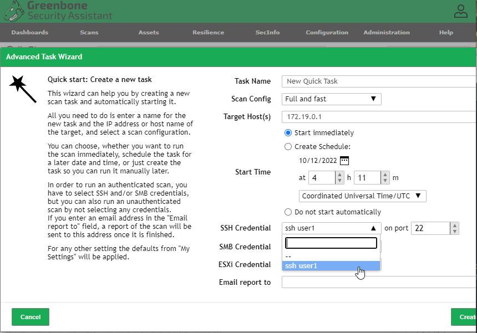Click the Greenbone logo icon
Screen dimensions: 477x333
[x=14, y=11]
